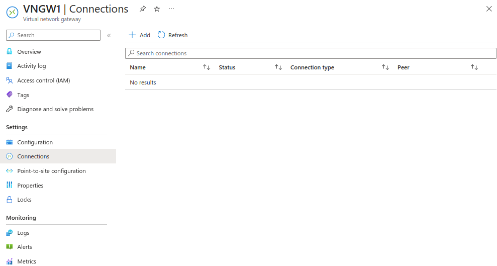Refresh the connections list

pos(172,35)
